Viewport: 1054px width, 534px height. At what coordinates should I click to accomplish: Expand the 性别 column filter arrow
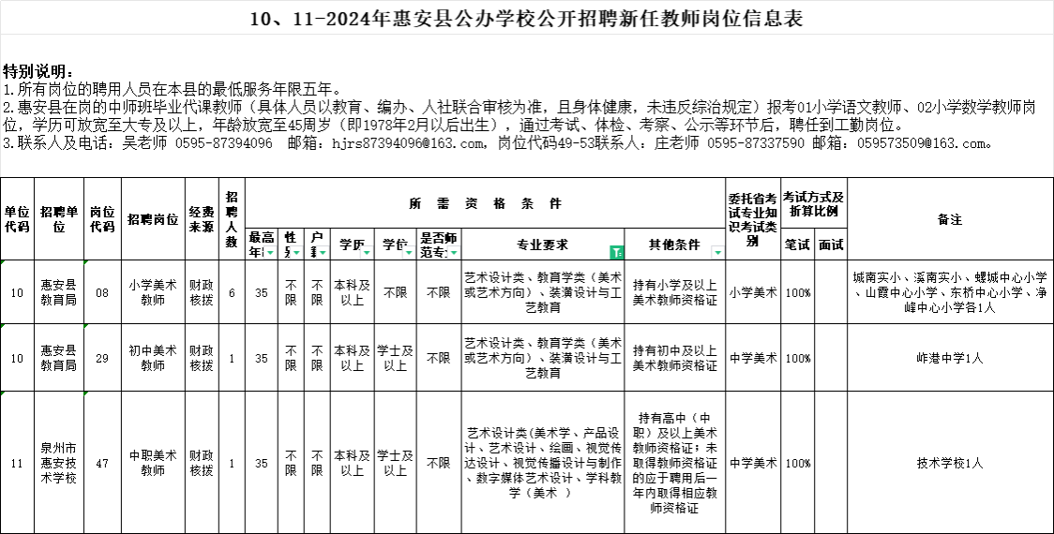pyautogui.click(x=297, y=252)
